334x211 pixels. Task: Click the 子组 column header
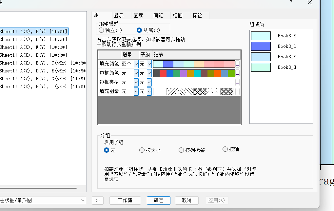pos(146,55)
